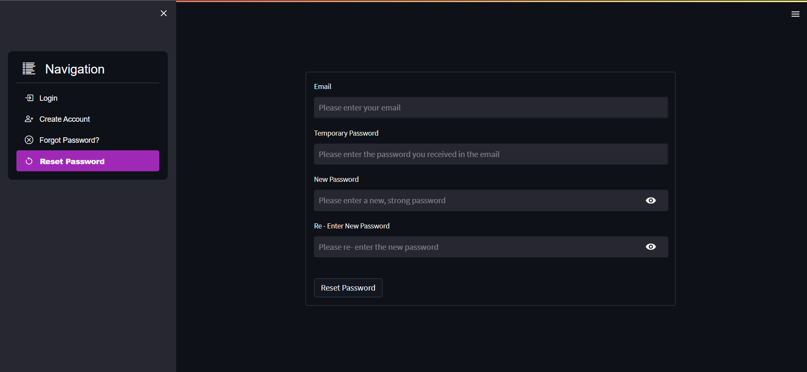
Task: Click the Create Account person-plus icon
Action: click(x=29, y=119)
